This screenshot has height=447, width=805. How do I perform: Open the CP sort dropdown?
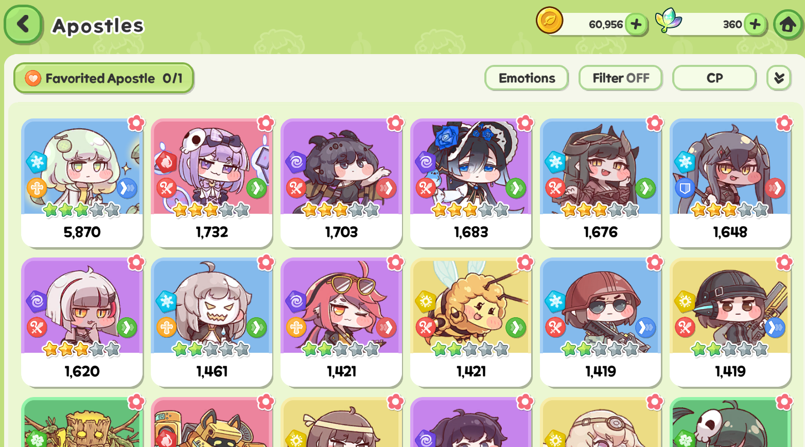point(714,78)
